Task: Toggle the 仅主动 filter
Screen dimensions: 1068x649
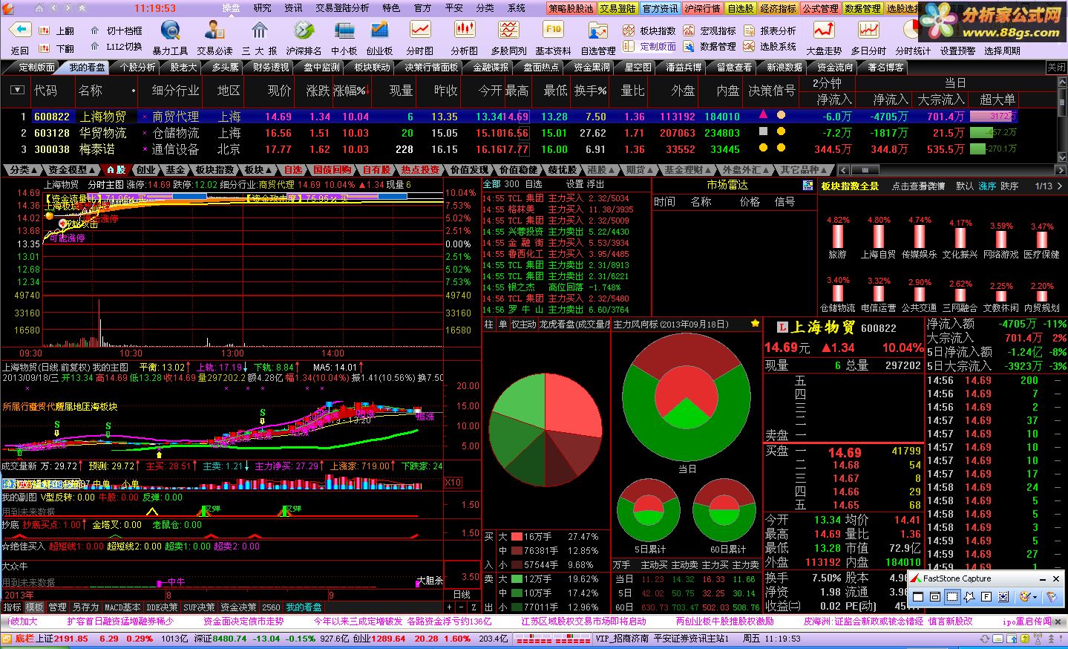Action: click(x=523, y=324)
